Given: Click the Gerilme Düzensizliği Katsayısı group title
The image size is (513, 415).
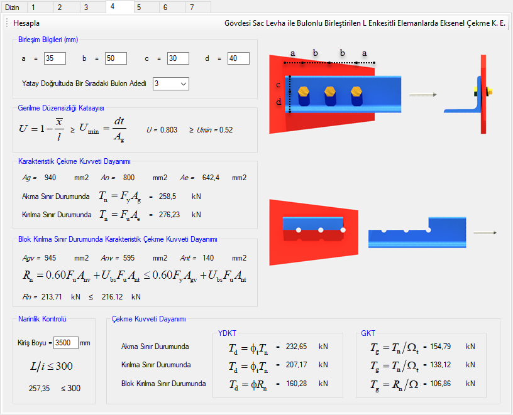Looking at the screenshot, I should [61, 108].
